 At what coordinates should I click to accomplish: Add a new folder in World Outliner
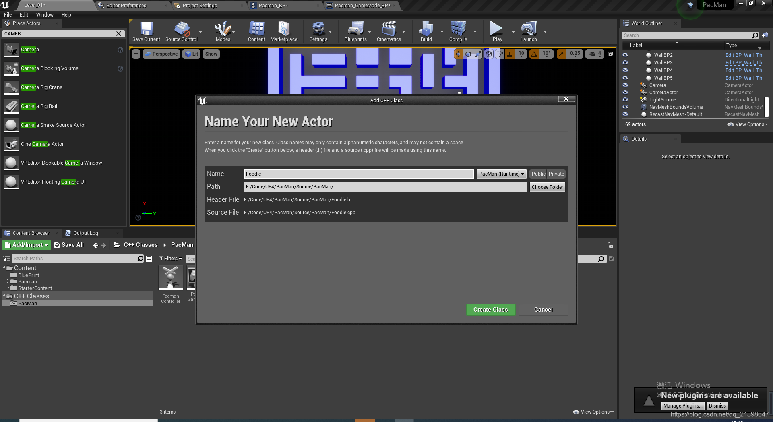(765, 35)
